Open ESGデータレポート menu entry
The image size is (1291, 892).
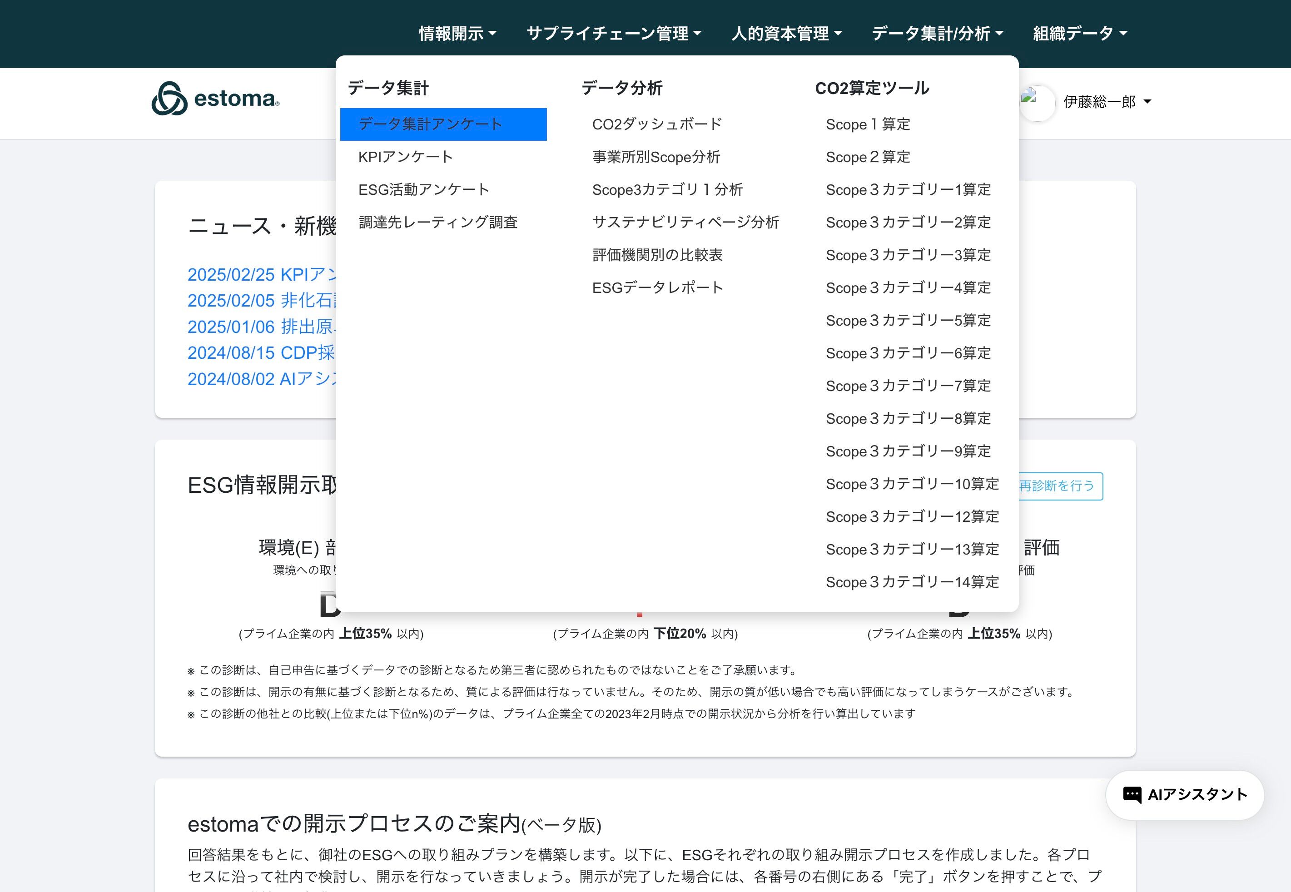[657, 288]
